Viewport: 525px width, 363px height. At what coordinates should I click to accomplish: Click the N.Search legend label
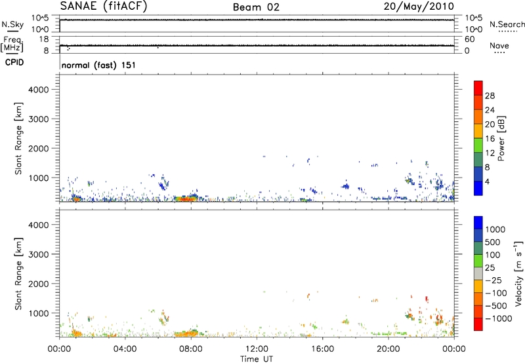point(507,24)
